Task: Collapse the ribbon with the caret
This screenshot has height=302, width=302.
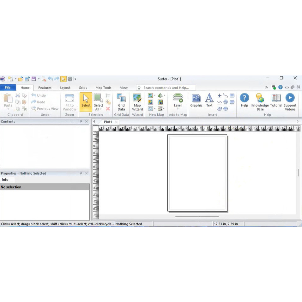Action: click(266, 87)
